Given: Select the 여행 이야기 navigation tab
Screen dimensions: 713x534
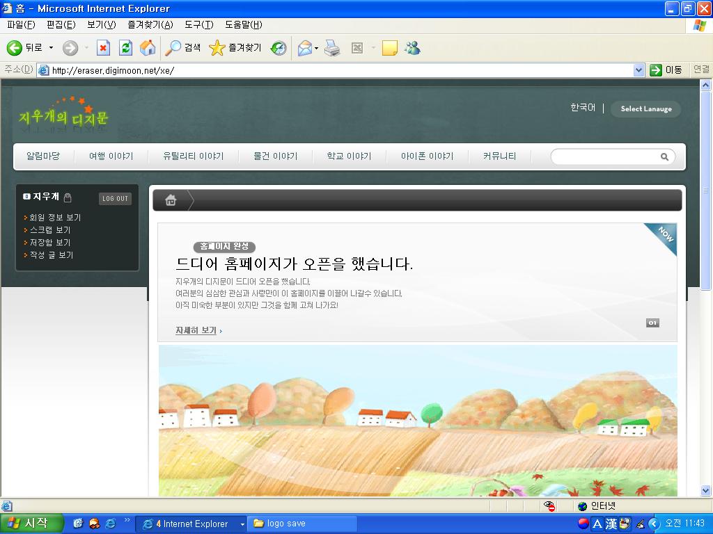Looking at the screenshot, I should coord(111,156).
